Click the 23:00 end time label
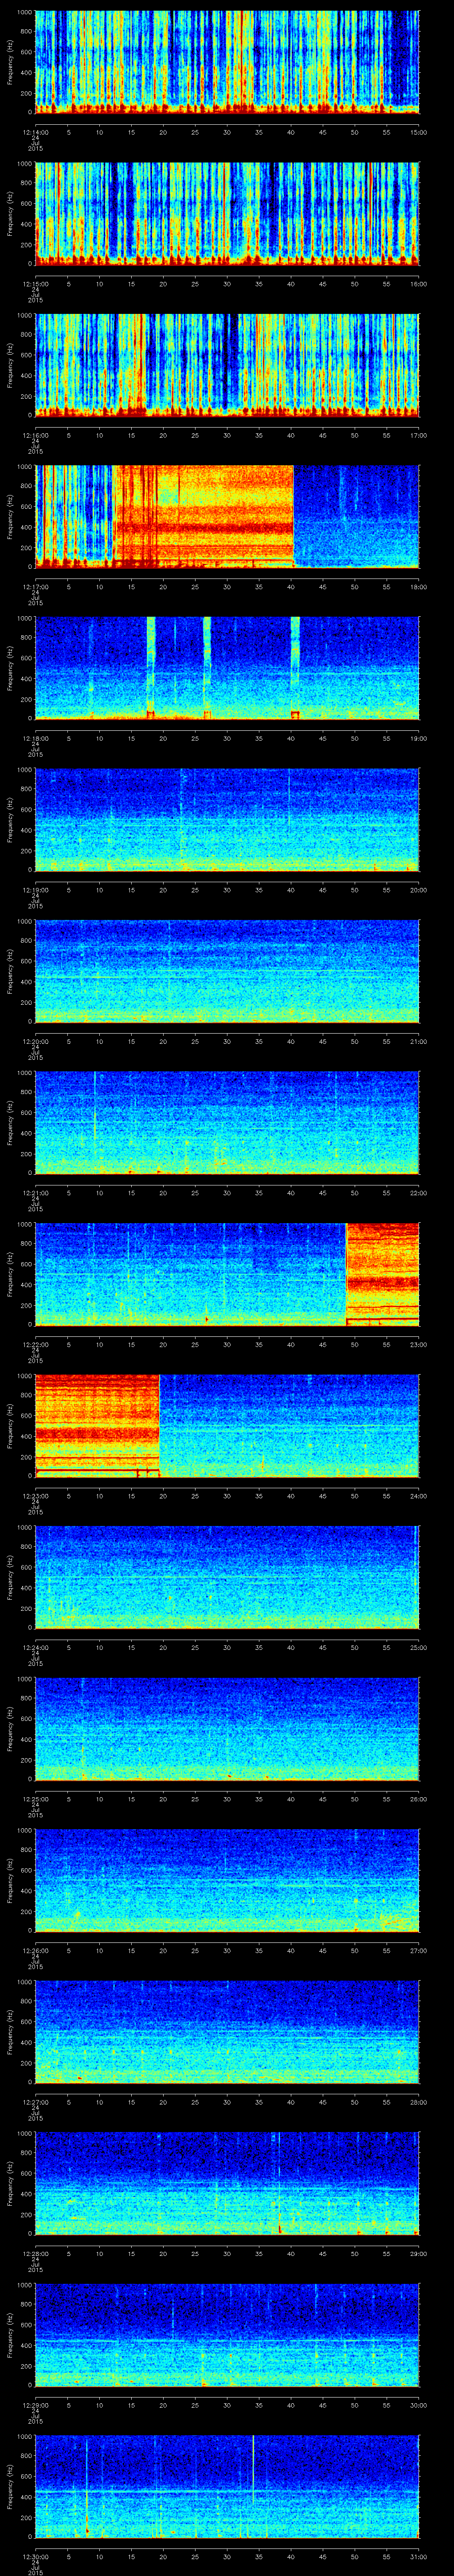The width and height of the screenshot is (454, 2576). 419,1345
